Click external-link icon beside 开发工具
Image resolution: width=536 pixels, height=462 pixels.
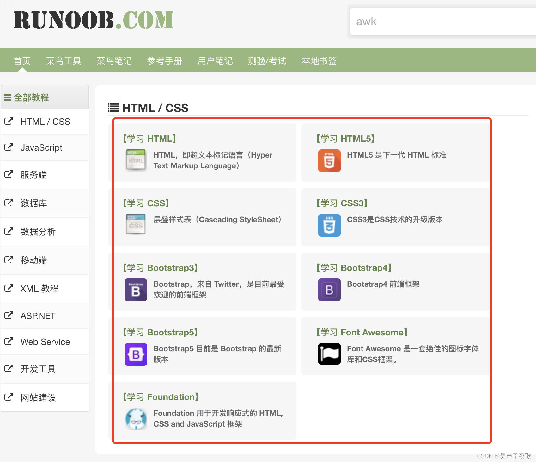tap(9, 368)
